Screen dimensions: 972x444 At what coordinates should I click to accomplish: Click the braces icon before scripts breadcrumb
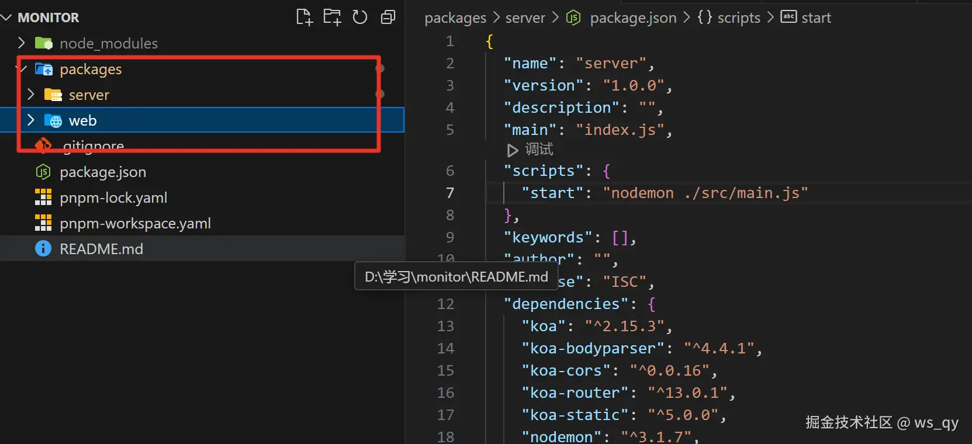[705, 18]
